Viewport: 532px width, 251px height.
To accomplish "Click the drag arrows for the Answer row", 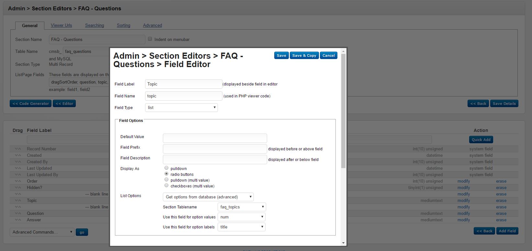I will click(18, 220).
